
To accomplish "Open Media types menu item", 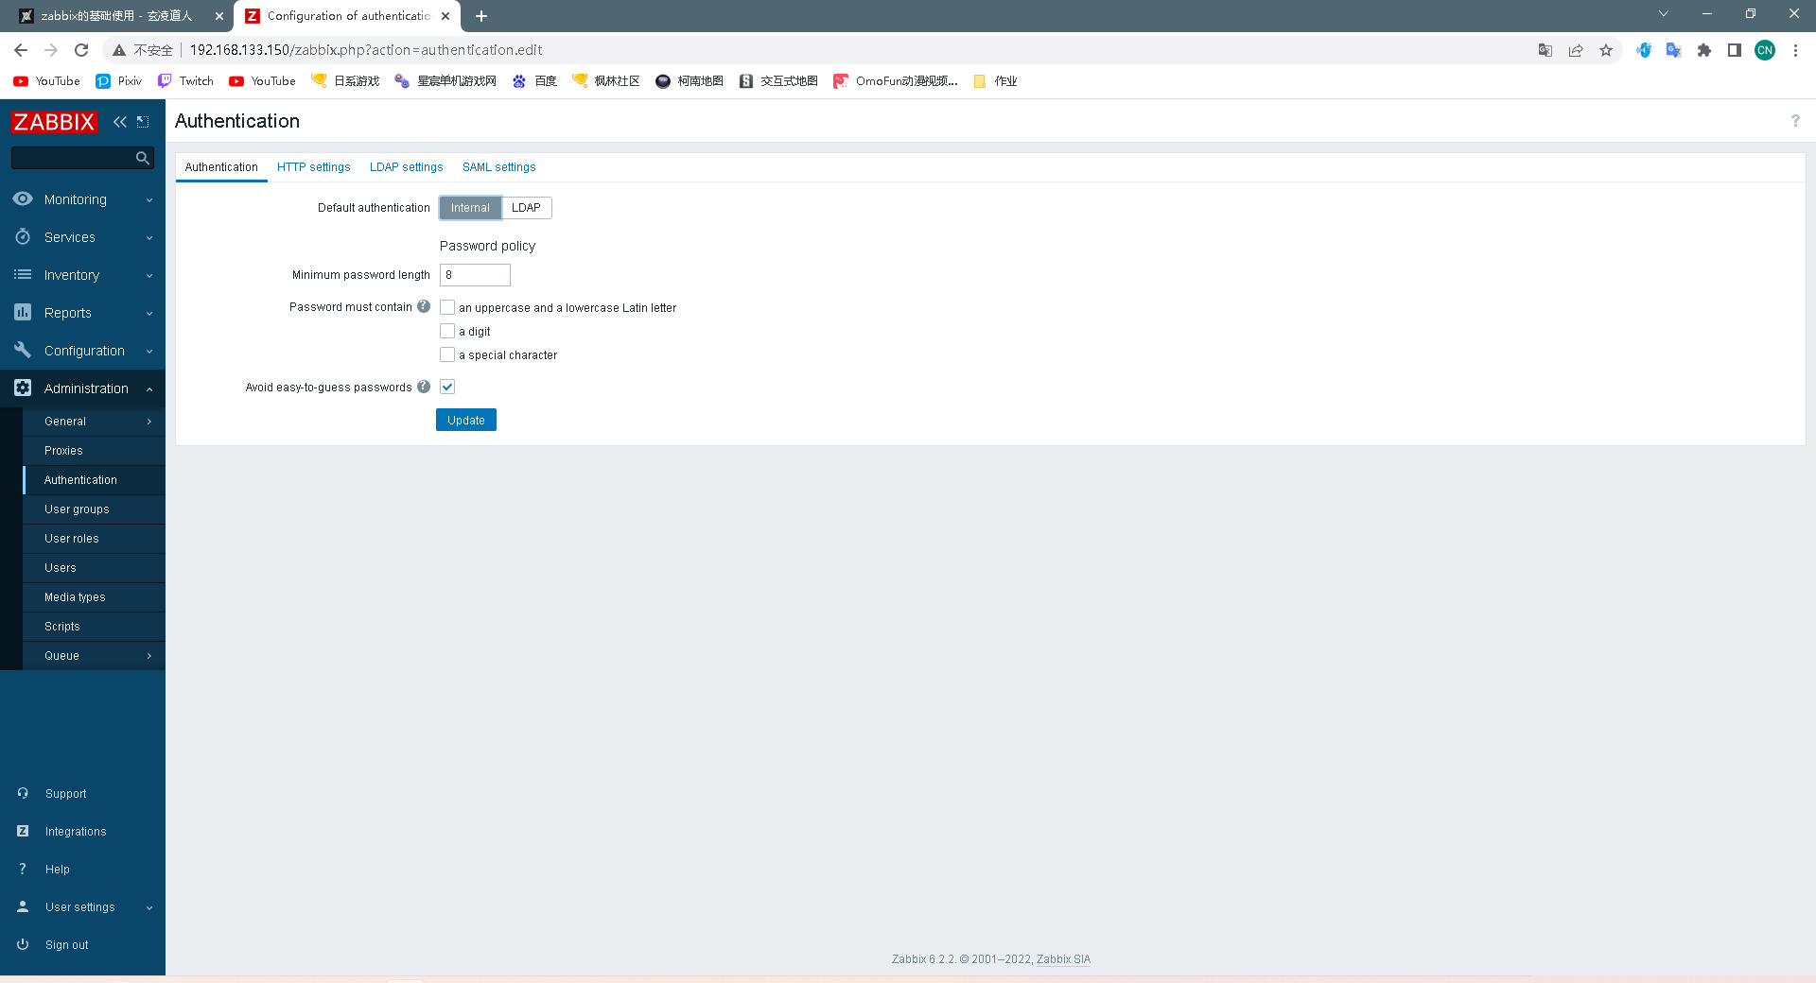I will (94, 597).
